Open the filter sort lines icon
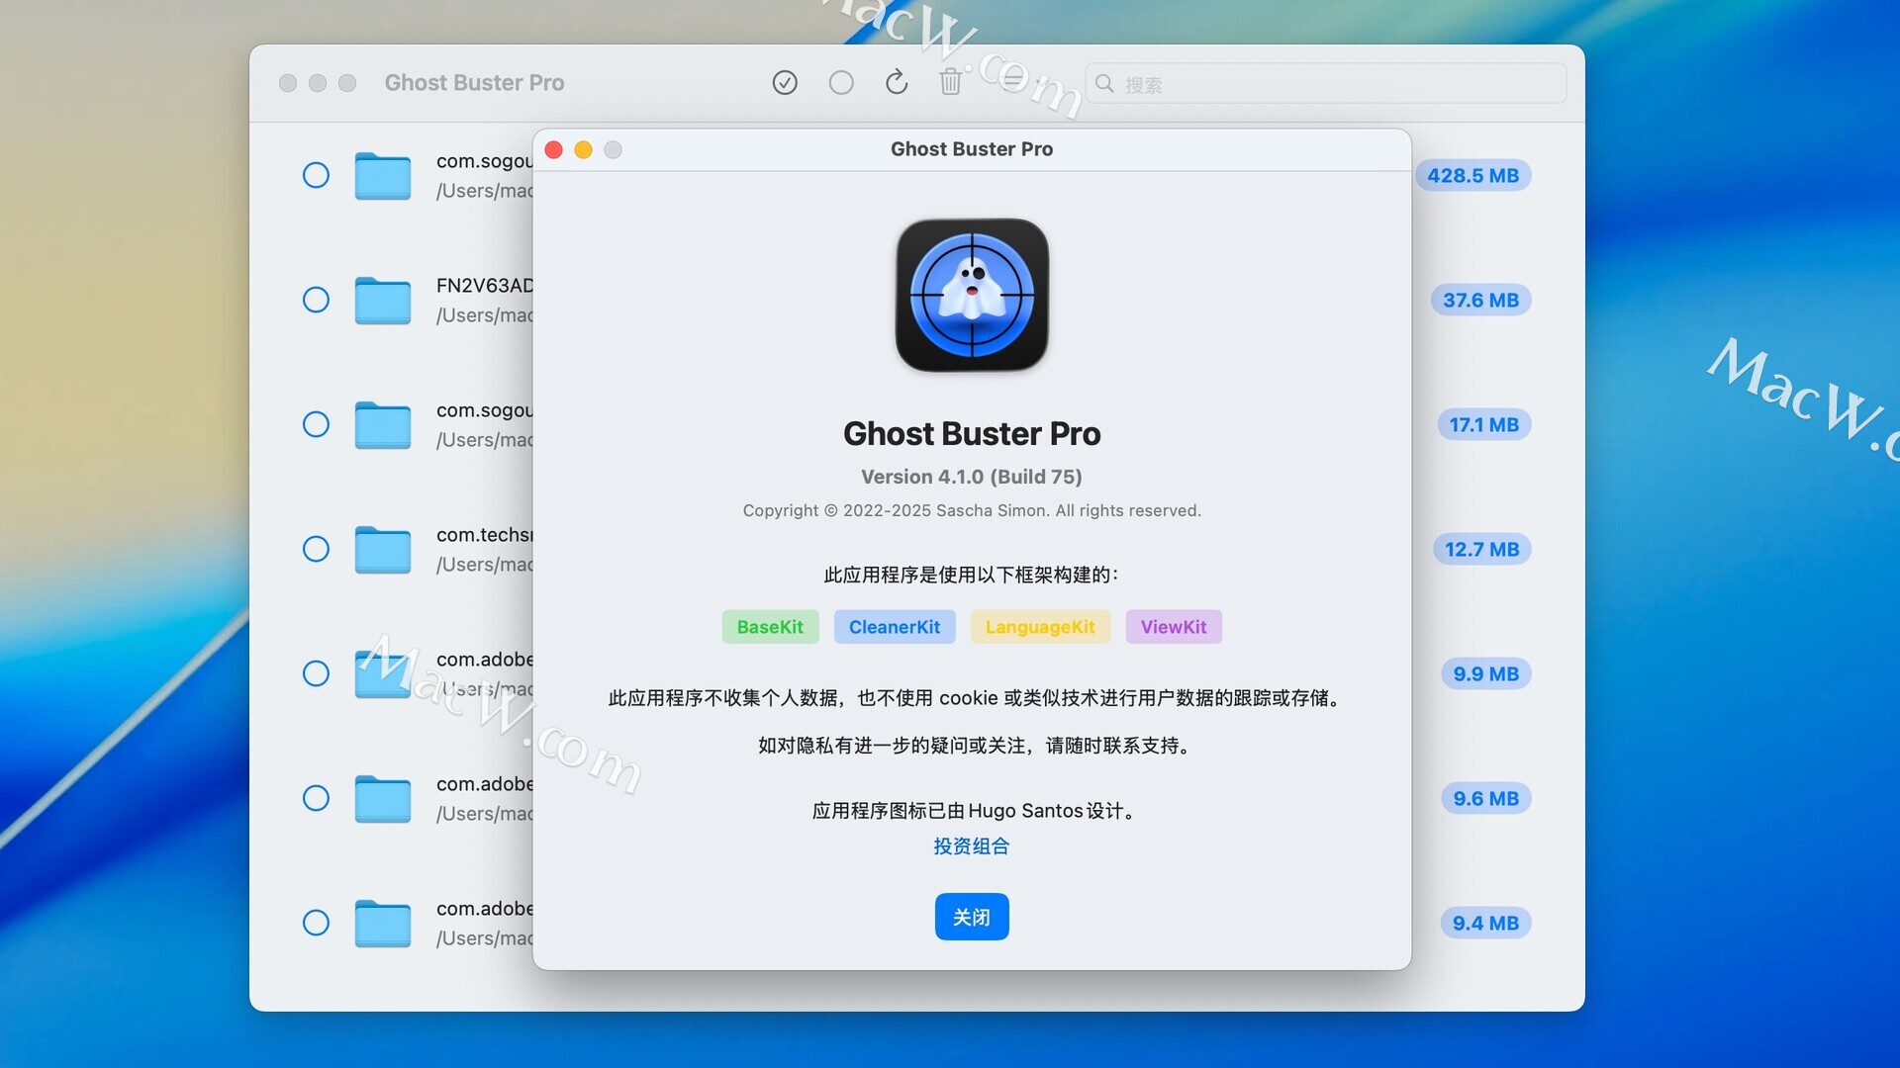The image size is (1900, 1068). [x=1011, y=81]
